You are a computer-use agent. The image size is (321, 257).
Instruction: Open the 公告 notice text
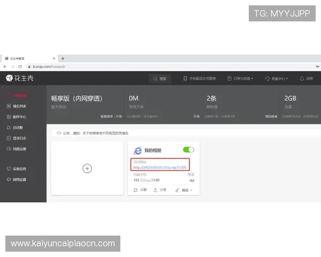click(x=96, y=133)
